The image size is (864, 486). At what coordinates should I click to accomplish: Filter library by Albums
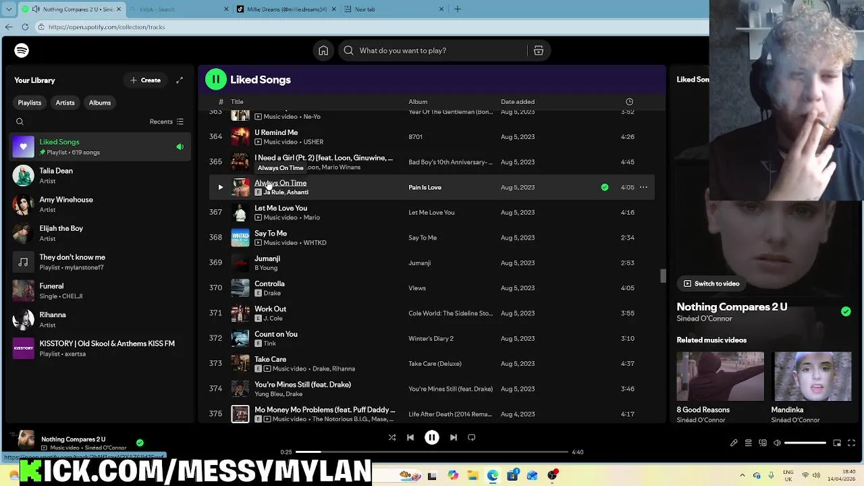[x=100, y=103]
